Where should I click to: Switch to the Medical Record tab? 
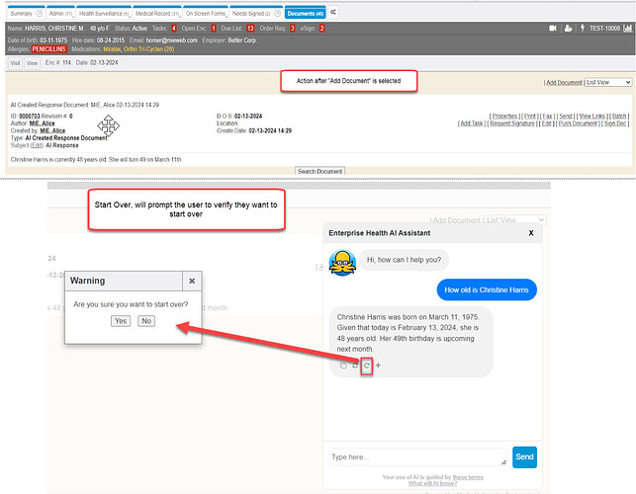pos(156,13)
